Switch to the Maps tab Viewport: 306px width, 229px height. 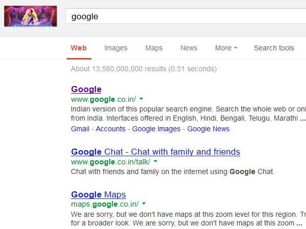(x=154, y=48)
